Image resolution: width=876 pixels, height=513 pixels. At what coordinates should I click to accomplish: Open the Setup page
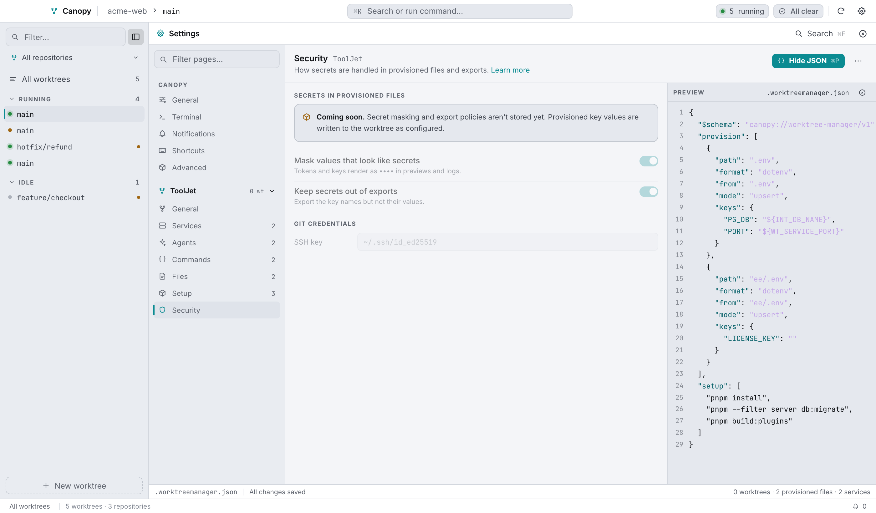217,293
